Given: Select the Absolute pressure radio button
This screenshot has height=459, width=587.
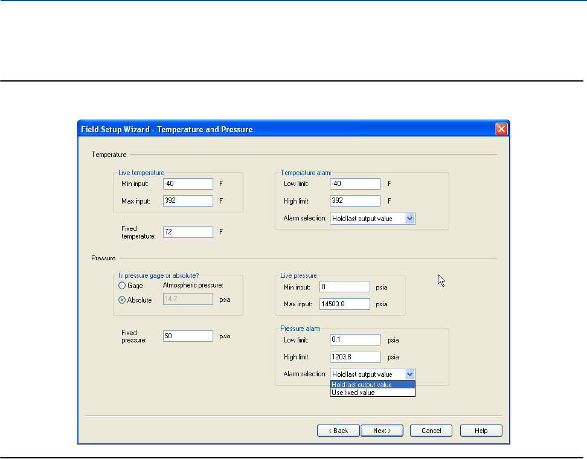Looking at the screenshot, I should click(122, 300).
